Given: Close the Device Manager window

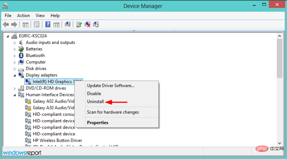Looking at the screenshot, I should pos(277,4).
